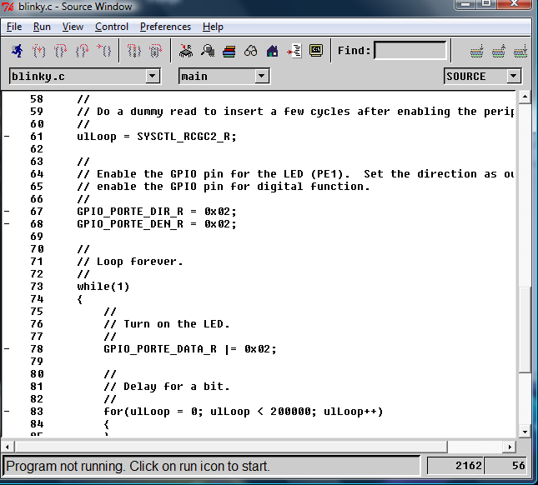This screenshot has height=485, width=538.
Task: Open the Memory window magnifier icon
Action: [208, 51]
